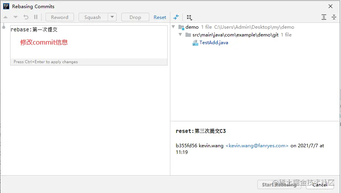Open the Squash dropdown arrow

coord(112,17)
